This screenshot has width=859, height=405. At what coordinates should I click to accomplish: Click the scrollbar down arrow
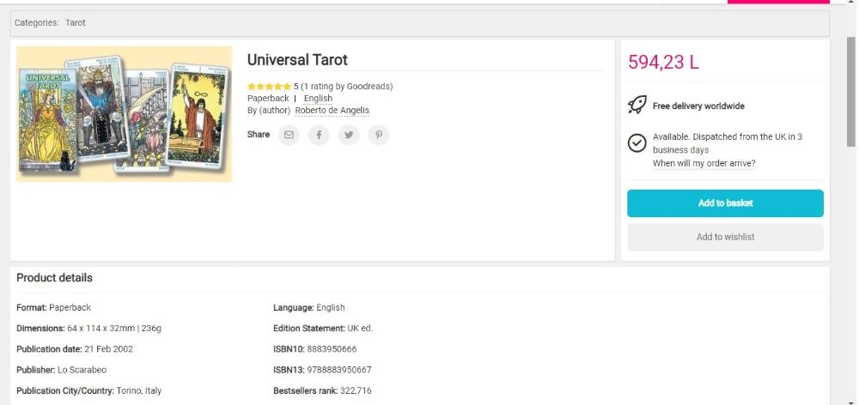pos(850,401)
